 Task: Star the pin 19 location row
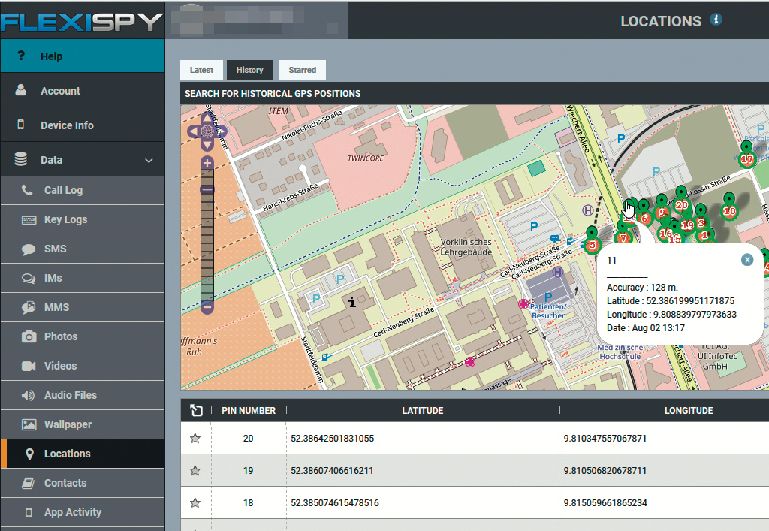[x=195, y=471]
